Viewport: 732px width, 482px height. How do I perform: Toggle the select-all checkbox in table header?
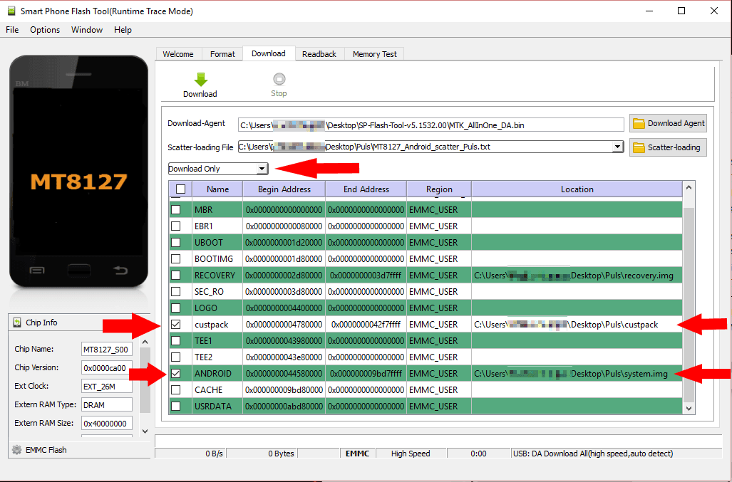[x=180, y=189]
